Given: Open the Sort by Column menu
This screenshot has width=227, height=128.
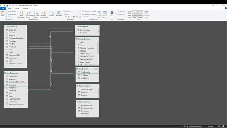Looking at the screenshot, I should 105,14.
